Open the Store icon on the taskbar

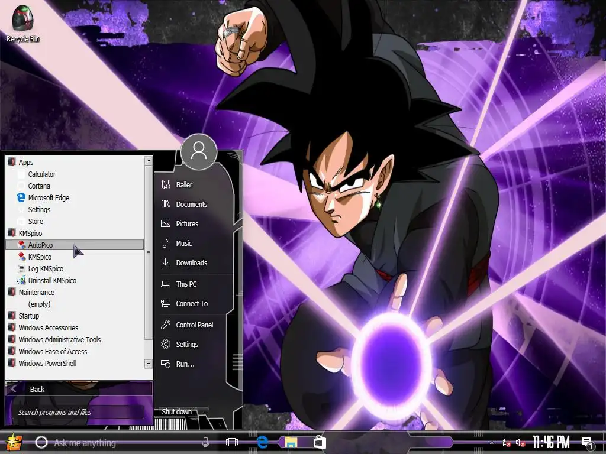320,442
